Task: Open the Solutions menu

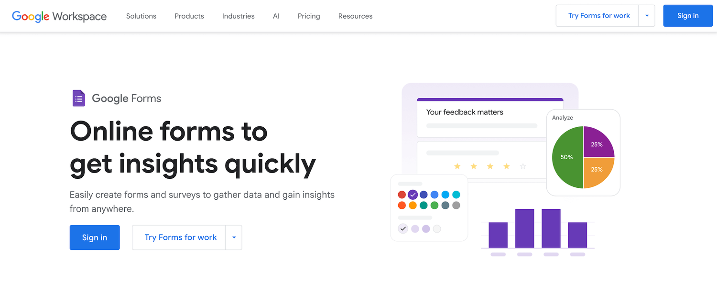Action: [141, 16]
